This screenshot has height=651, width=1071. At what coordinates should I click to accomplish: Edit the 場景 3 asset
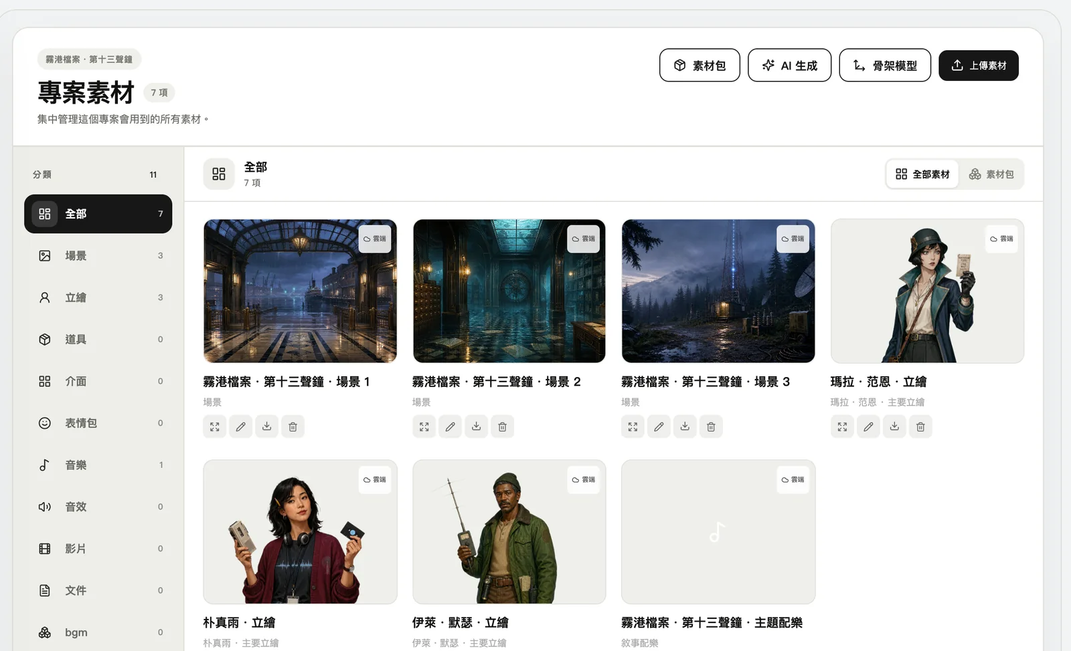(659, 426)
